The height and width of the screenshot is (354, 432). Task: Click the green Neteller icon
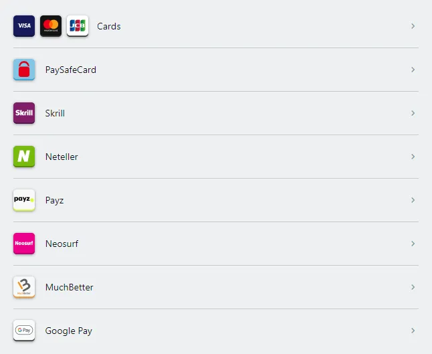coord(24,157)
